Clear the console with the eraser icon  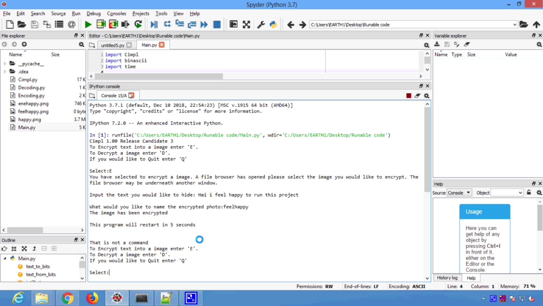pos(417,96)
